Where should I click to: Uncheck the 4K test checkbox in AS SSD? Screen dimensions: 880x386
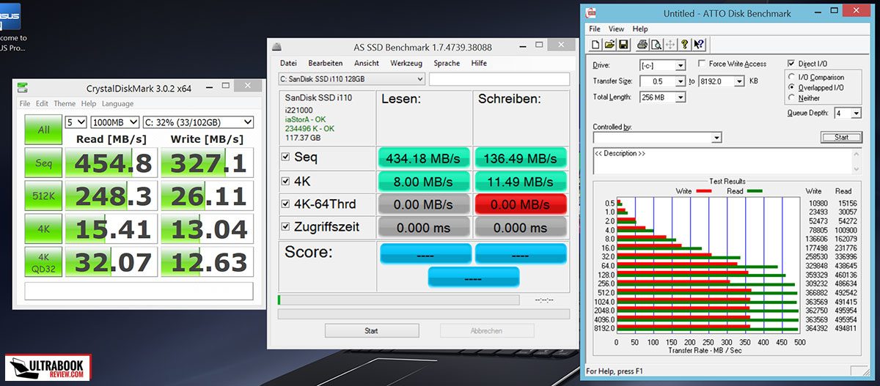tap(285, 180)
